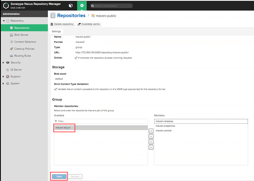The width and height of the screenshot is (254, 181).
Task: Click the Repositories database header icon
Action: pyautogui.click(x=53, y=15)
